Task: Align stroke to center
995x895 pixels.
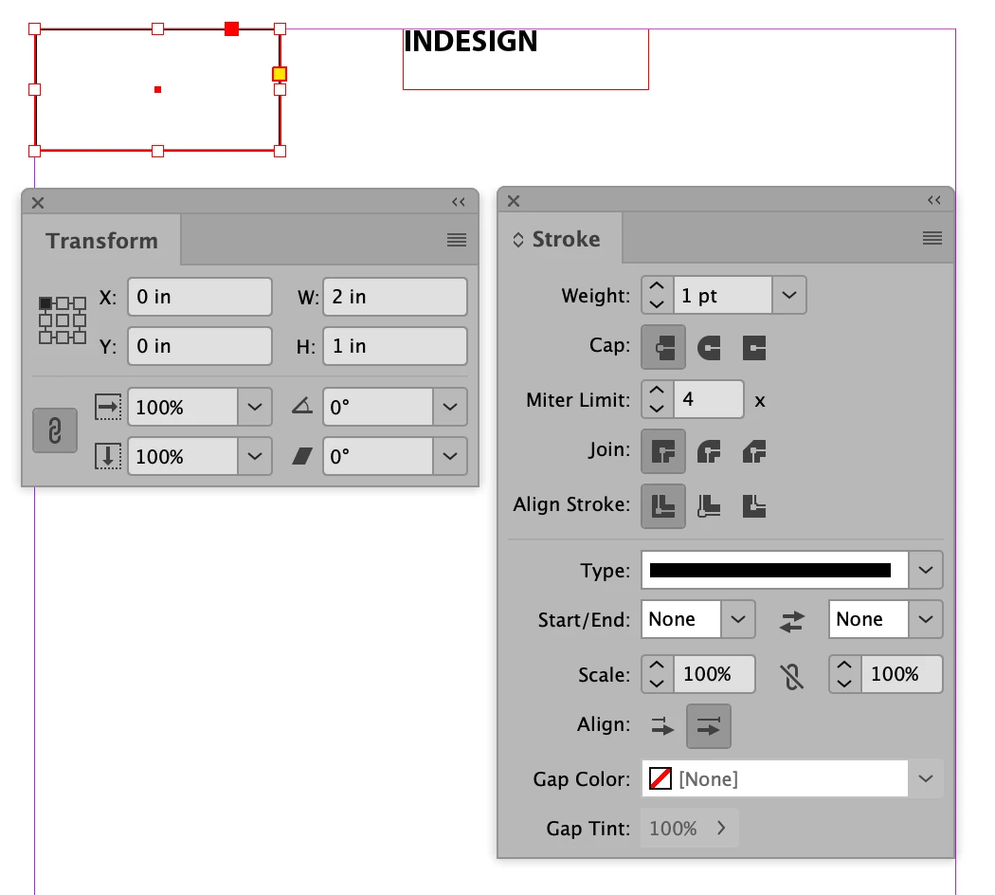Action: pos(663,506)
